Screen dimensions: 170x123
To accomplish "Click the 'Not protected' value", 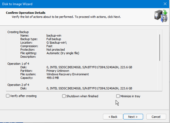I will 55,50.
